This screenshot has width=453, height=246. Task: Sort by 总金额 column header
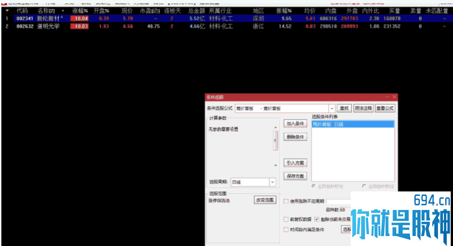click(196, 11)
